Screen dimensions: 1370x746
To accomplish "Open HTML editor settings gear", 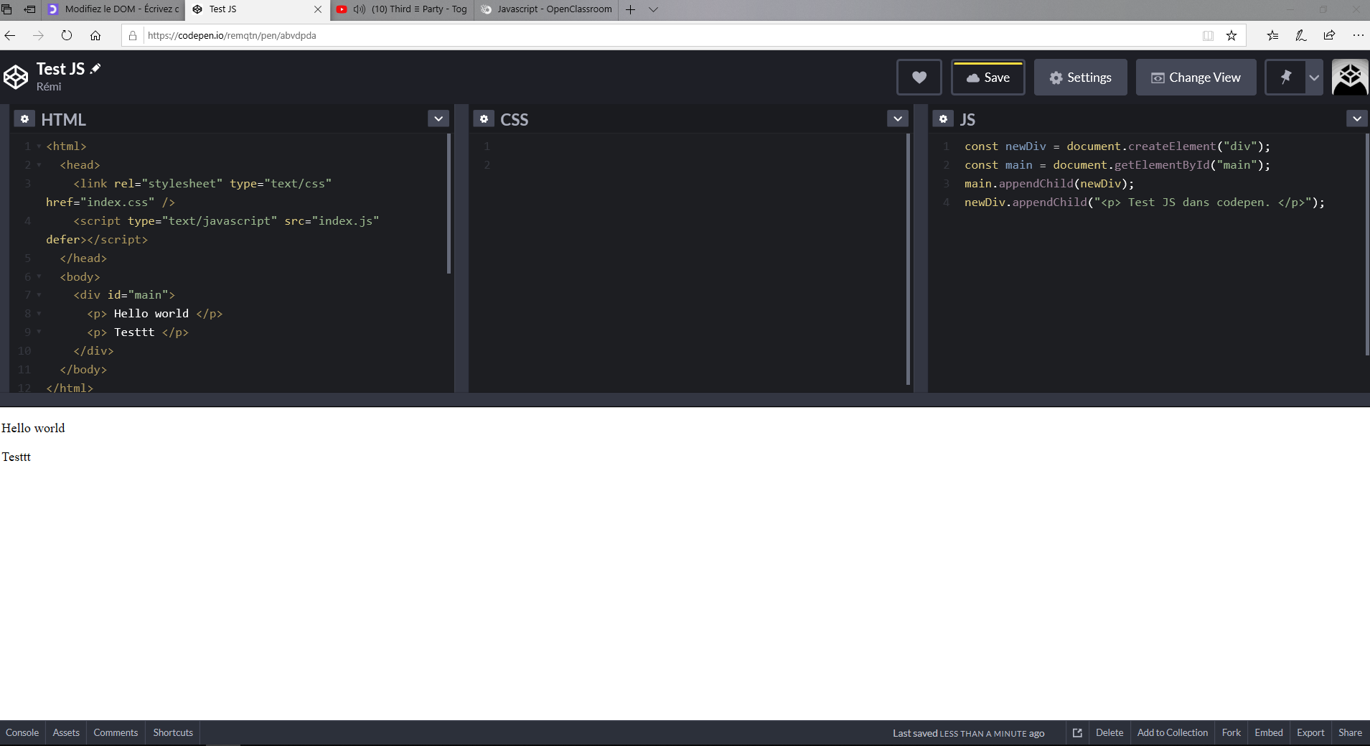I will pyautogui.click(x=24, y=119).
